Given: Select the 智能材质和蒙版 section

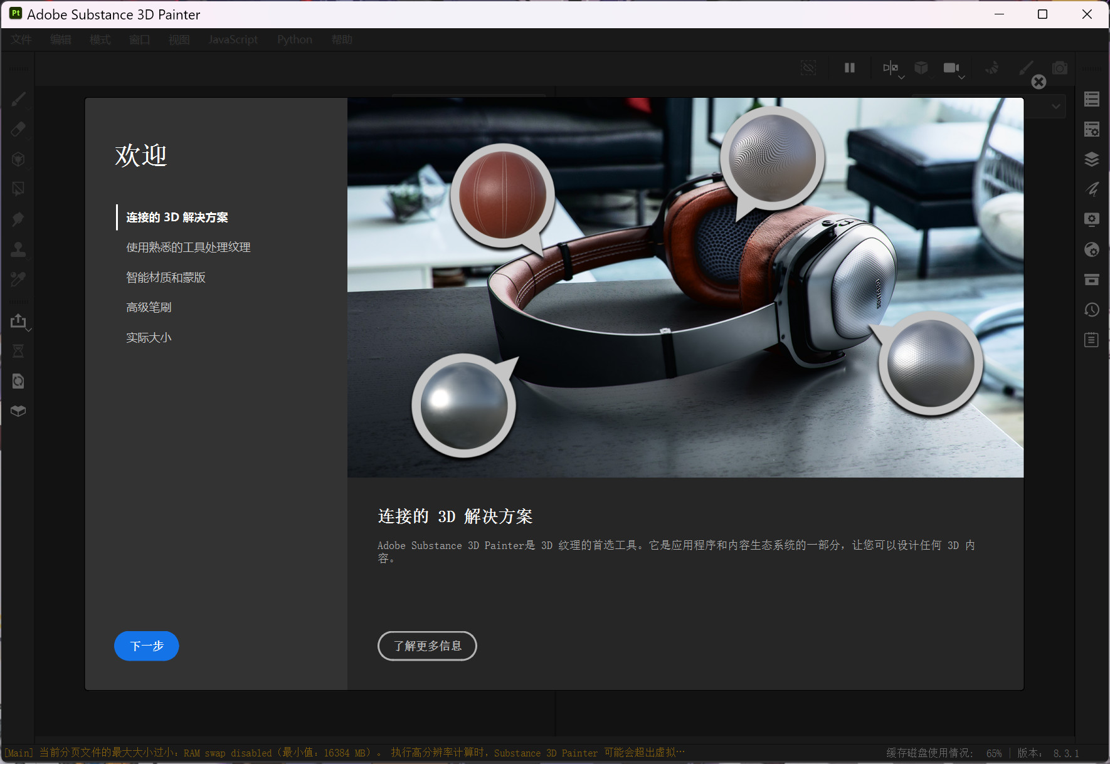Looking at the screenshot, I should 166,278.
